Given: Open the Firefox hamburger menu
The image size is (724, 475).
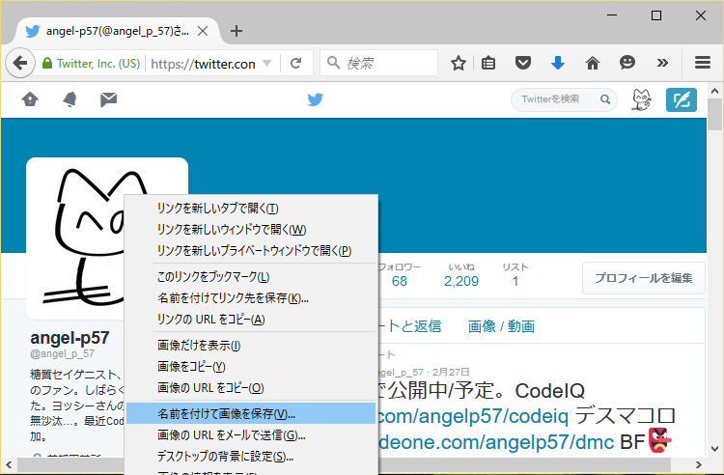Looking at the screenshot, I should pos(703,63).
